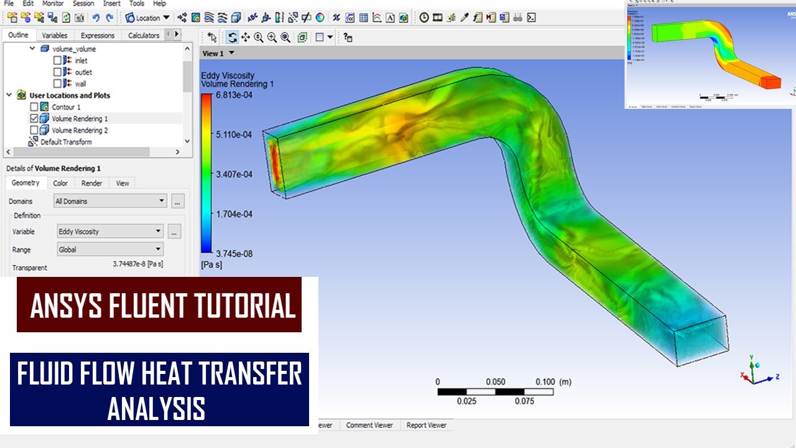The image size is (796, 448).
Task: Open the Command Editor icon
Action: coord(531,18)
